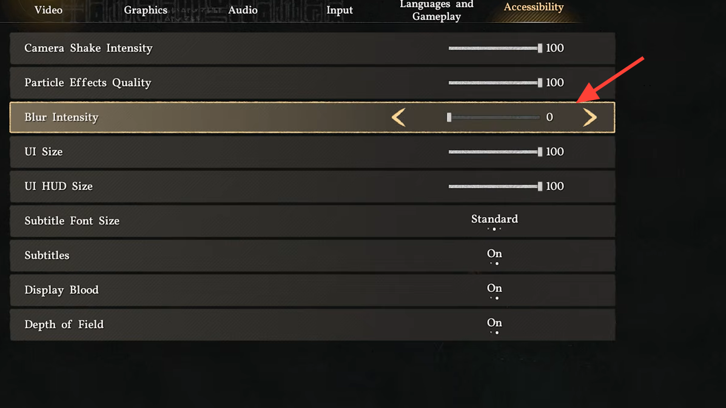Viewport: 726px width, 408px height.
Task: Click the right arrow for Blur Intensity
Action: [x=590, y=117]
